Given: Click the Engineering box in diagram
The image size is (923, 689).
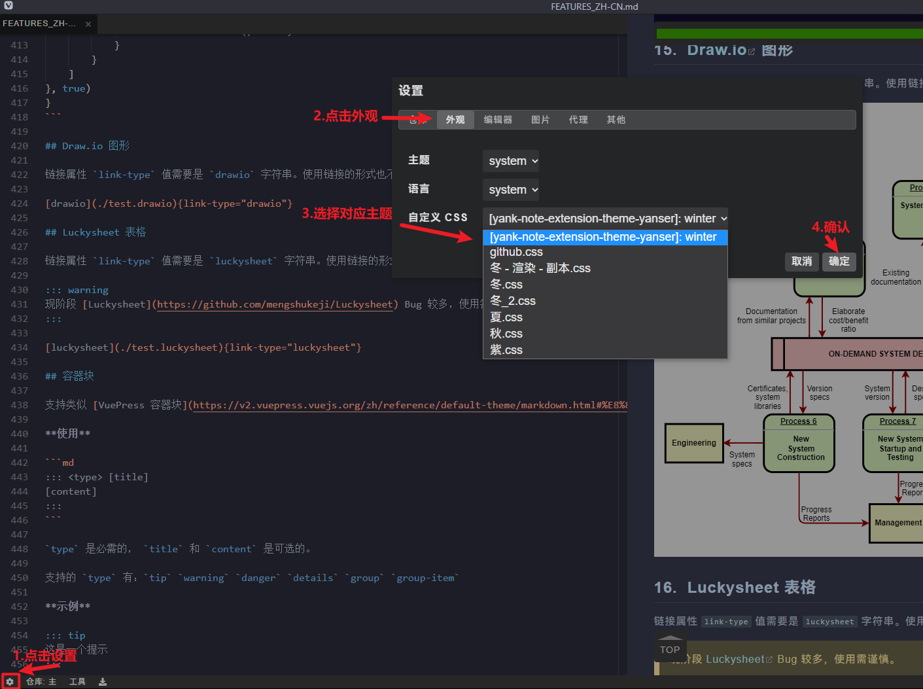Looking at the screenshot, I should tap(694, 443).
